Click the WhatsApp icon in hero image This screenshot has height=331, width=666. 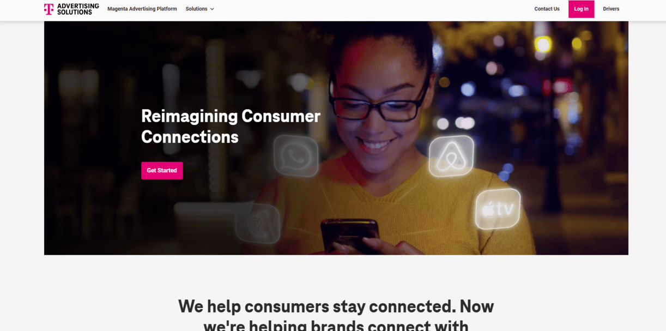click(296, 156)
